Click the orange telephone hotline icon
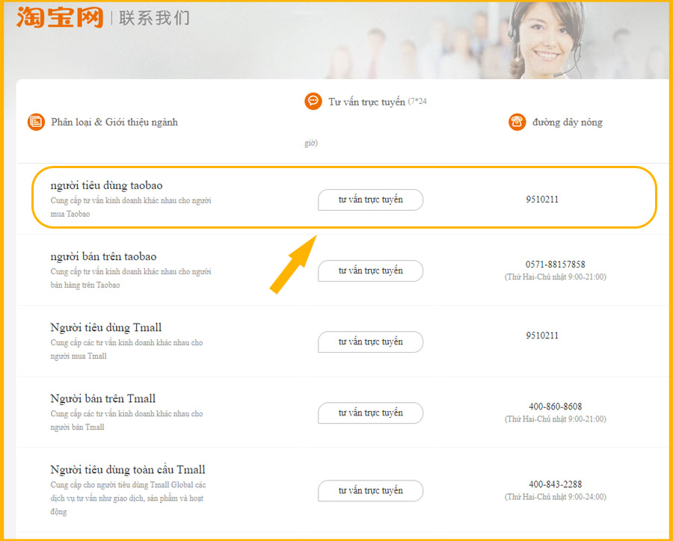This screenshot has height=541, width=673. [x=517, y=122]
